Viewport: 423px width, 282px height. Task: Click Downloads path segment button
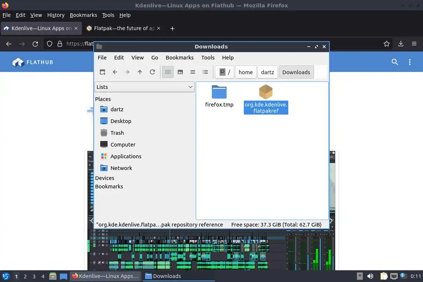tap(296, 72)
